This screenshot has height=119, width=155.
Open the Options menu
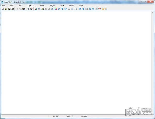tap(31, 6)
